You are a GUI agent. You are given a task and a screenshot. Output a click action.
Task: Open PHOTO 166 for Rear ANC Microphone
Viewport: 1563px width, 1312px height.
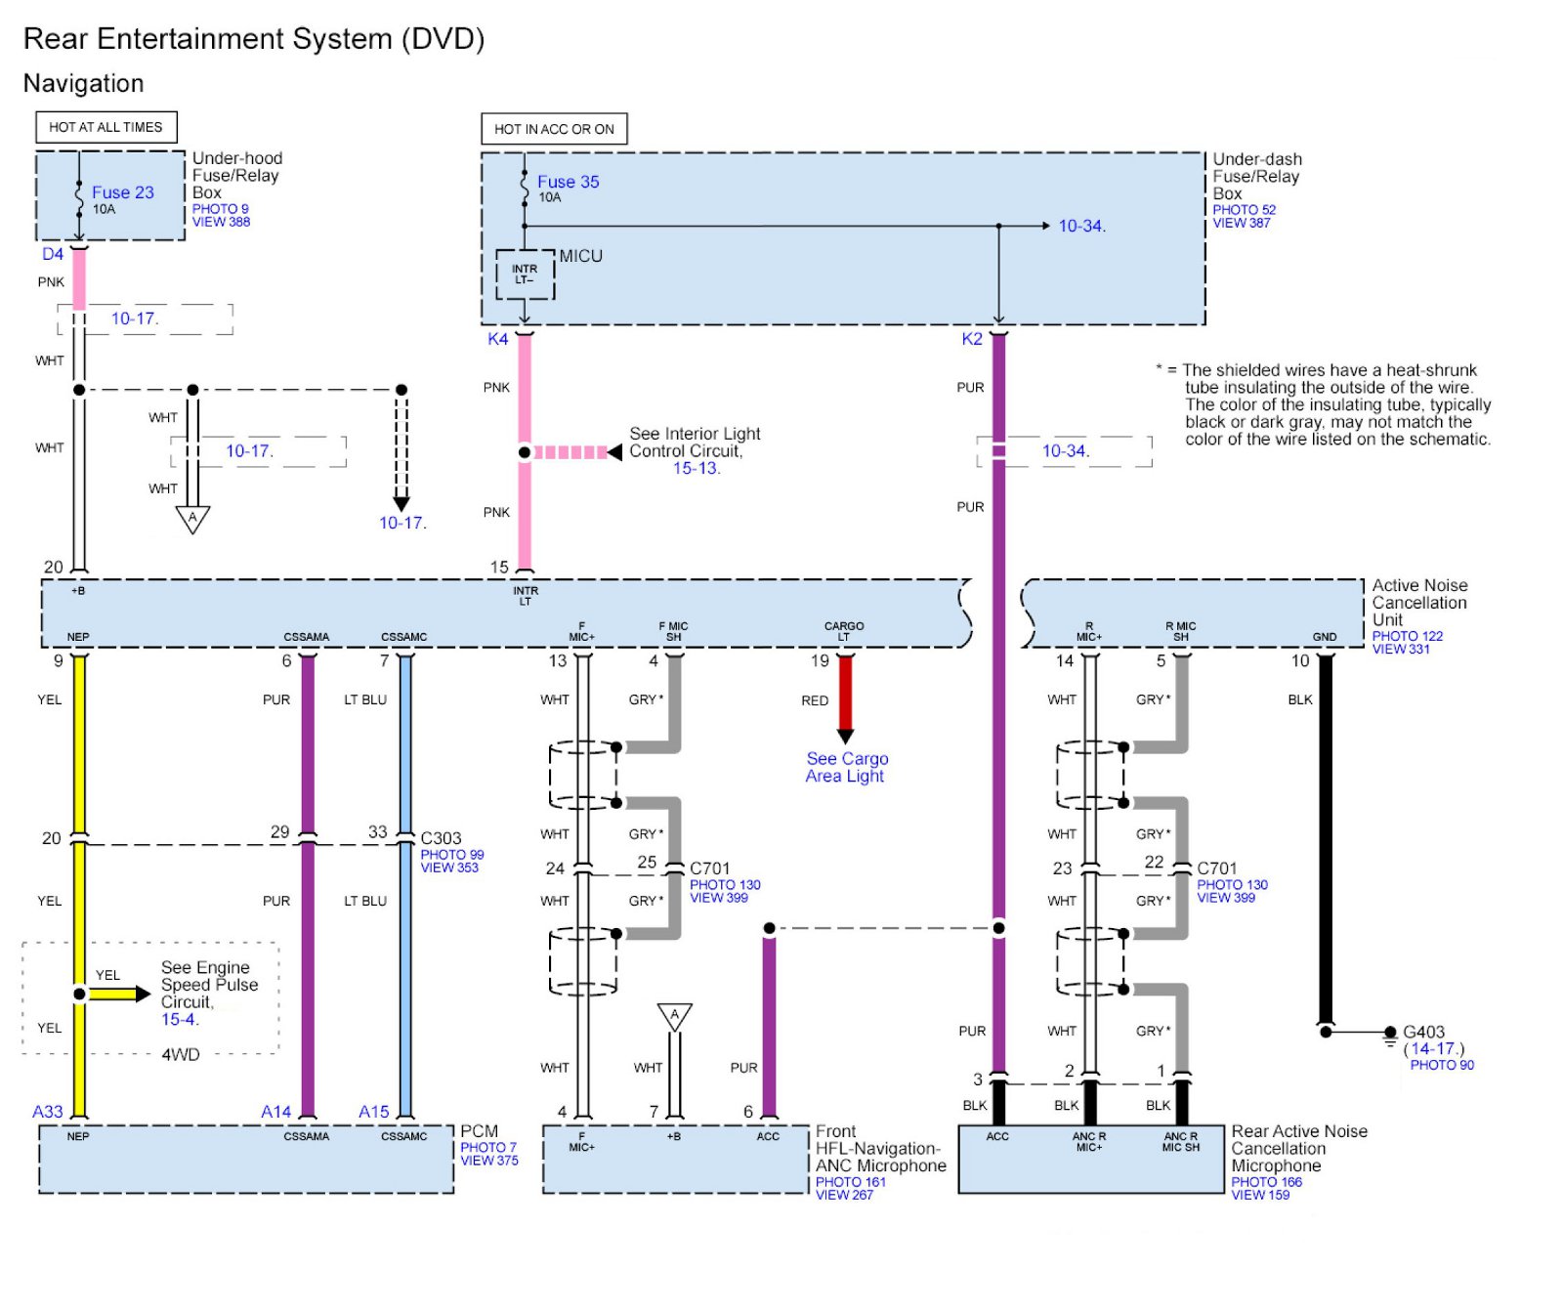(x=1266, y=1182)
